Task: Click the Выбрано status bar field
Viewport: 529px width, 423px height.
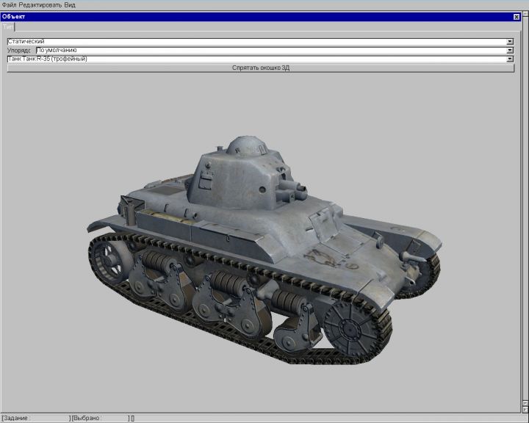Action: pyautogui.click(x=98, y=418)
